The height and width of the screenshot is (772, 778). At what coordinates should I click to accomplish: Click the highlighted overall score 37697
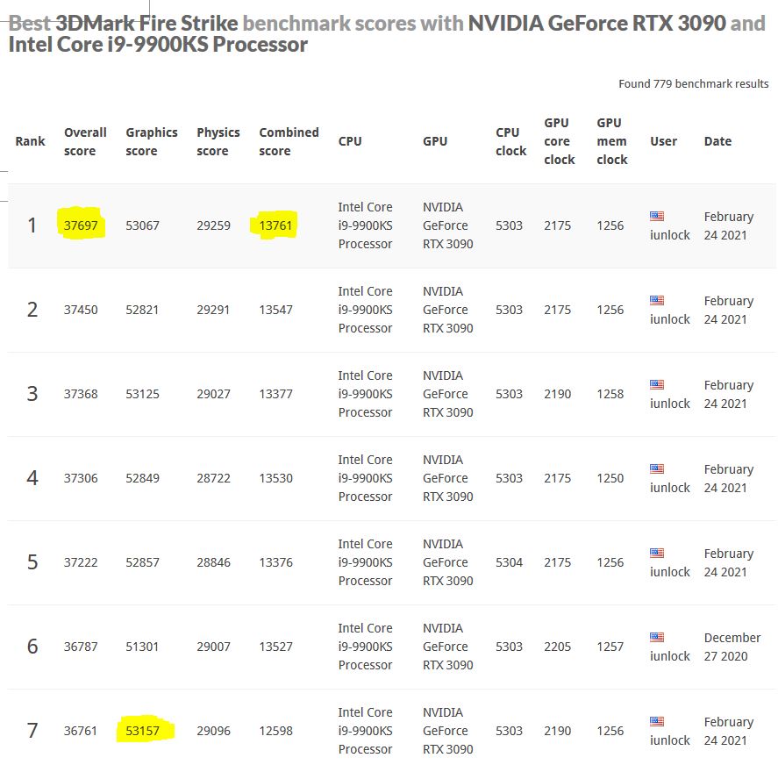[x=81, y=225]
